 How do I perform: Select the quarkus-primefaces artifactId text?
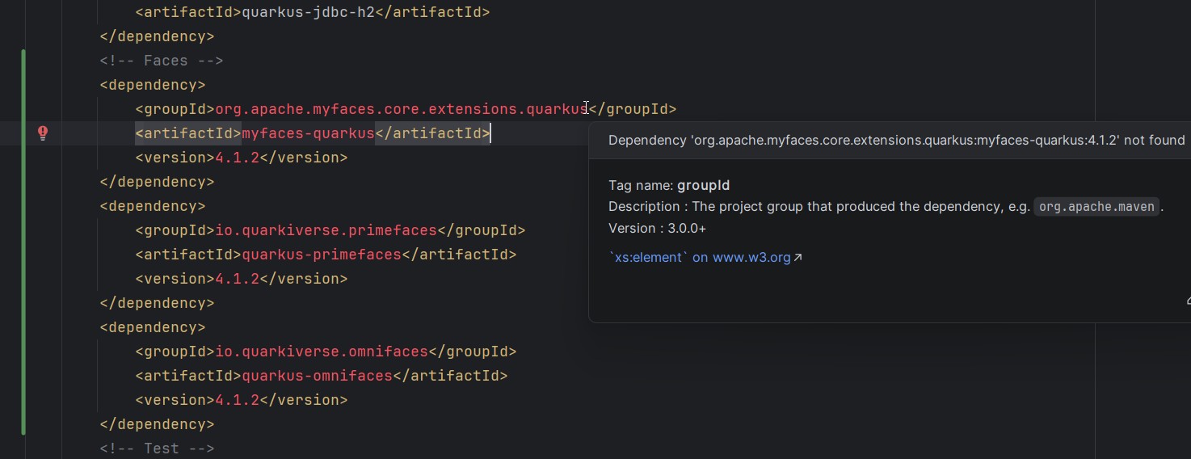pos(322,255)
